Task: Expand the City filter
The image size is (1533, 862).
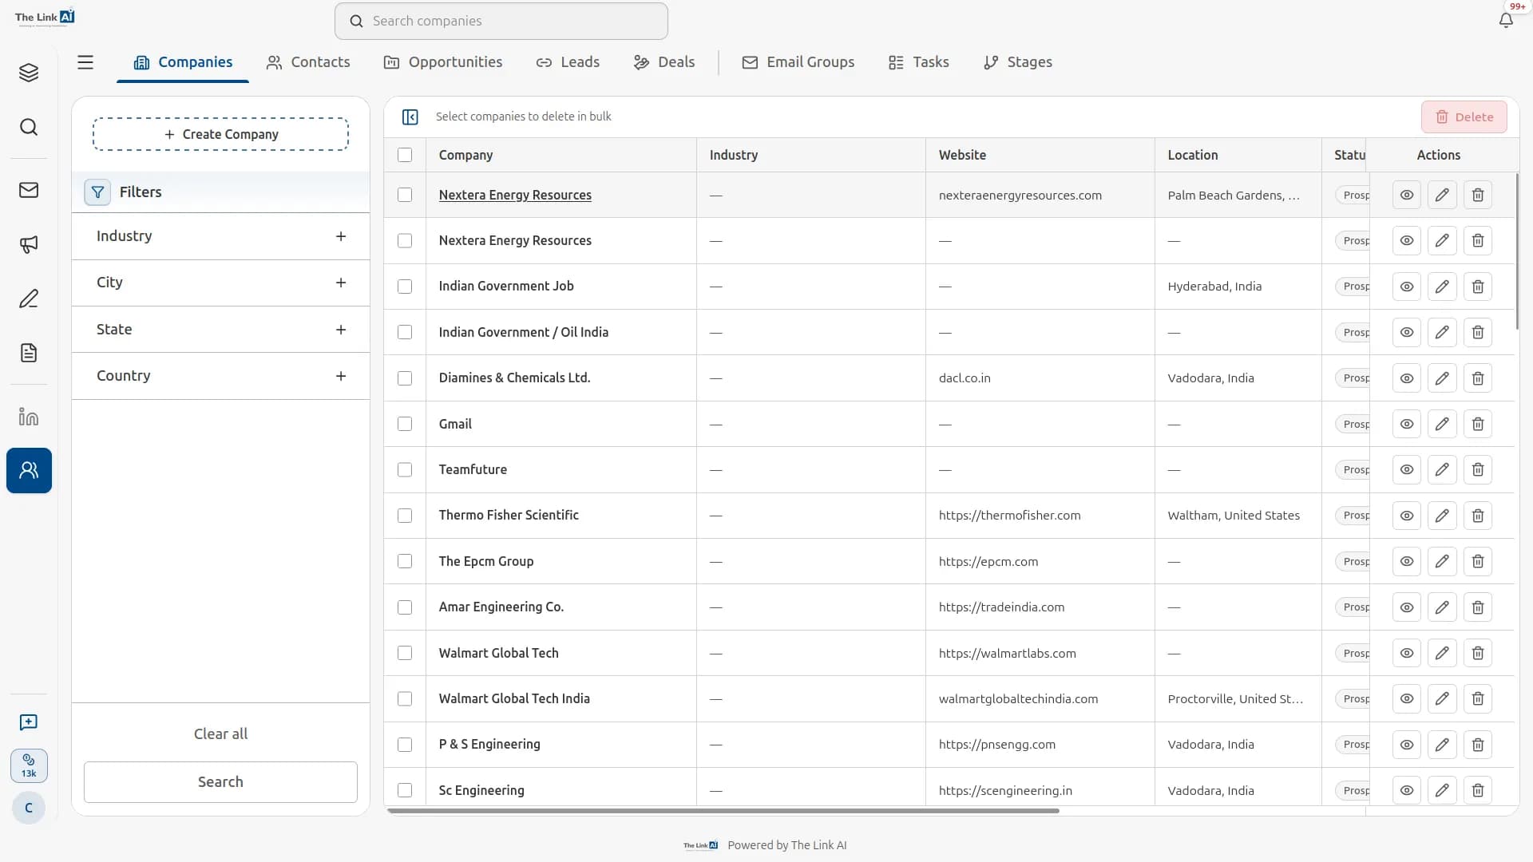Action: pos(221,283)
